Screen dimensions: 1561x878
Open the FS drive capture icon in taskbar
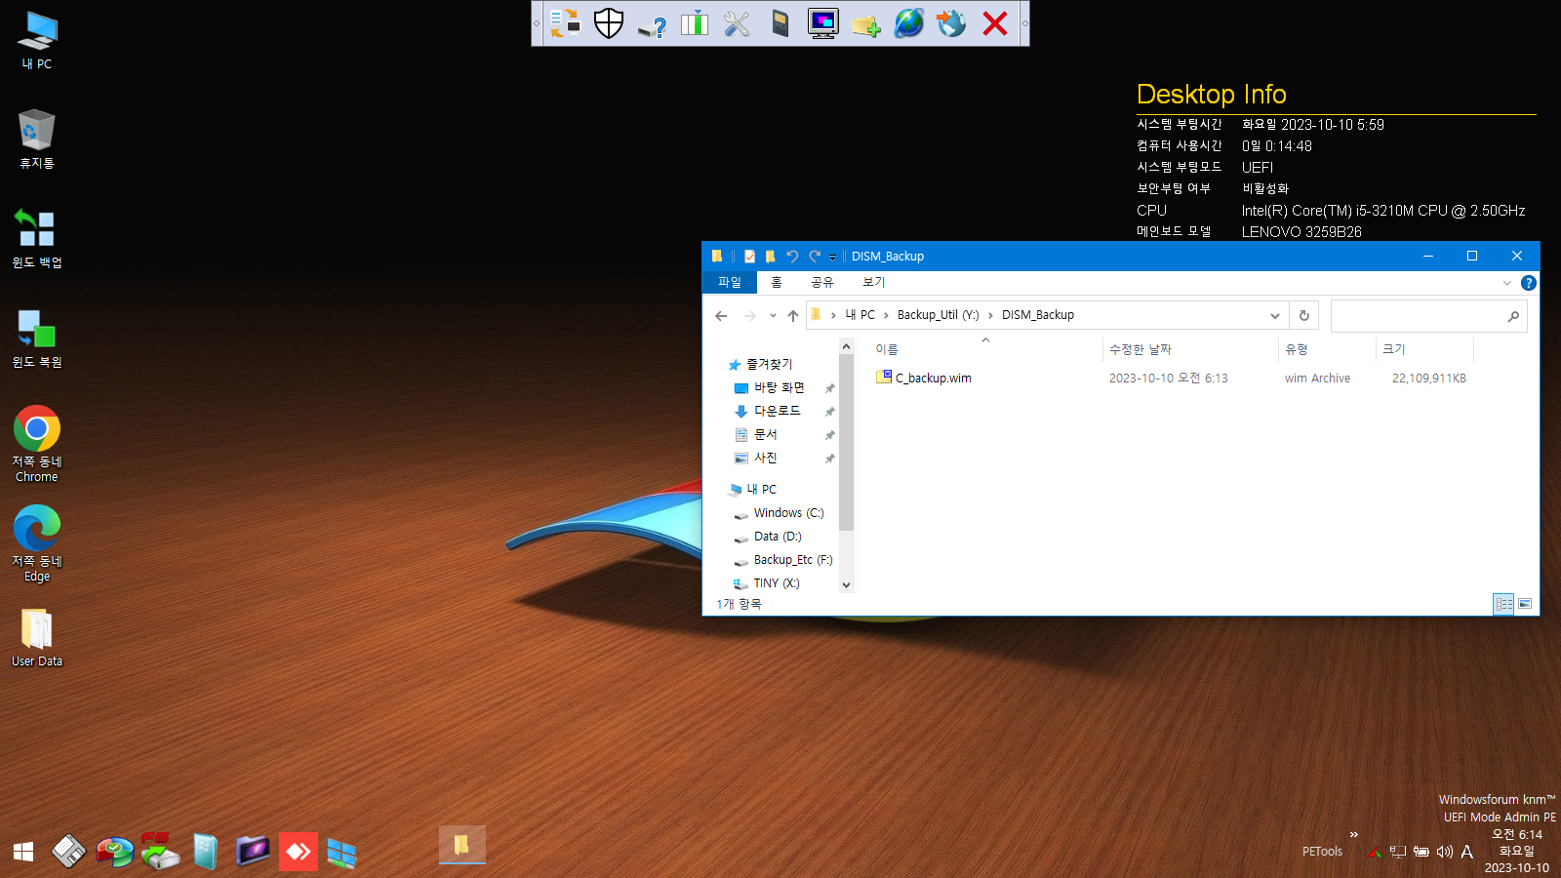tap(160, 851)
